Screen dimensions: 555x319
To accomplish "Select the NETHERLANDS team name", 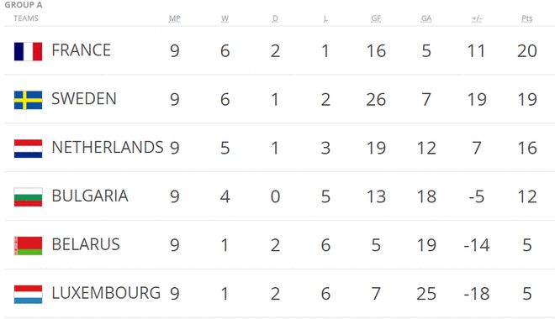I will click(x=108, y=147).
